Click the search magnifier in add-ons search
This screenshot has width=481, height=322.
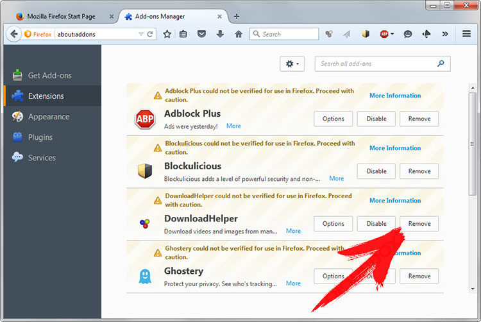click(441, 64)
